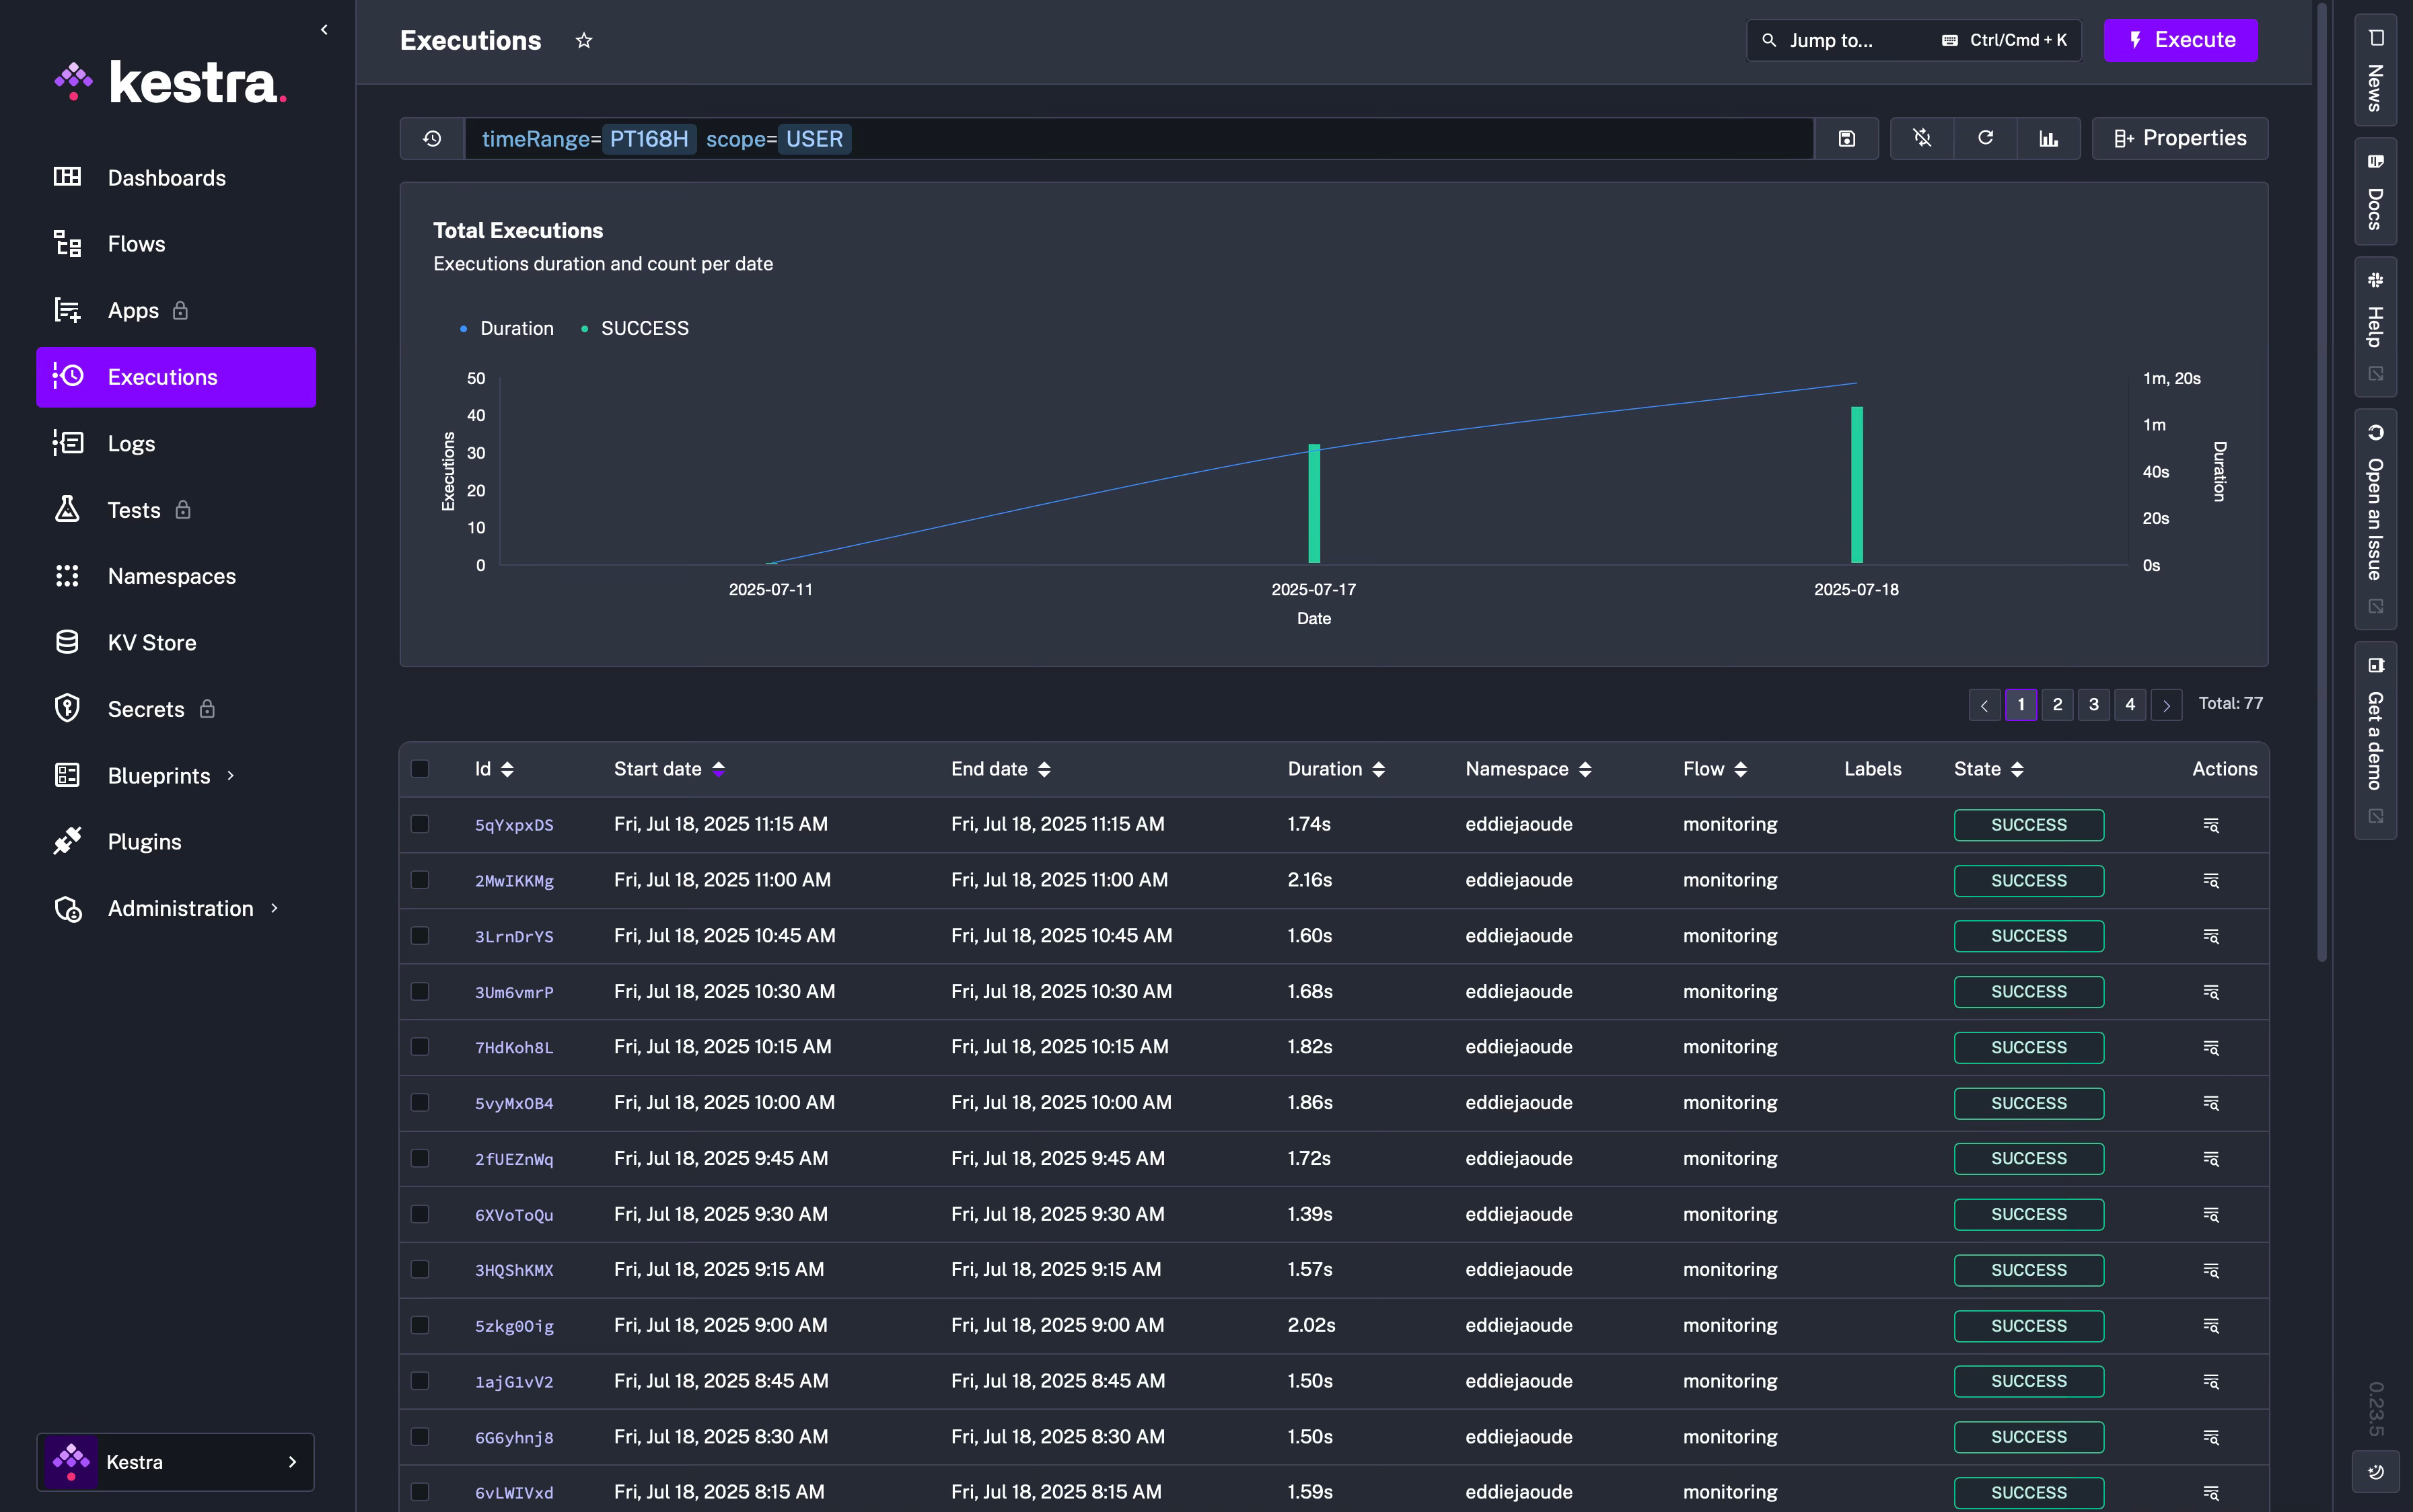Viewport: 2413px width, 1512px height.
Task: Click the refresh executions icon
Action: pyautogui.click(x=1986, y=139)
